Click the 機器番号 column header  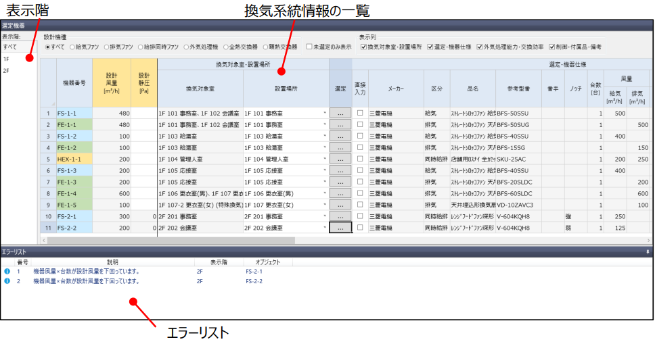[x=74, y=82]
